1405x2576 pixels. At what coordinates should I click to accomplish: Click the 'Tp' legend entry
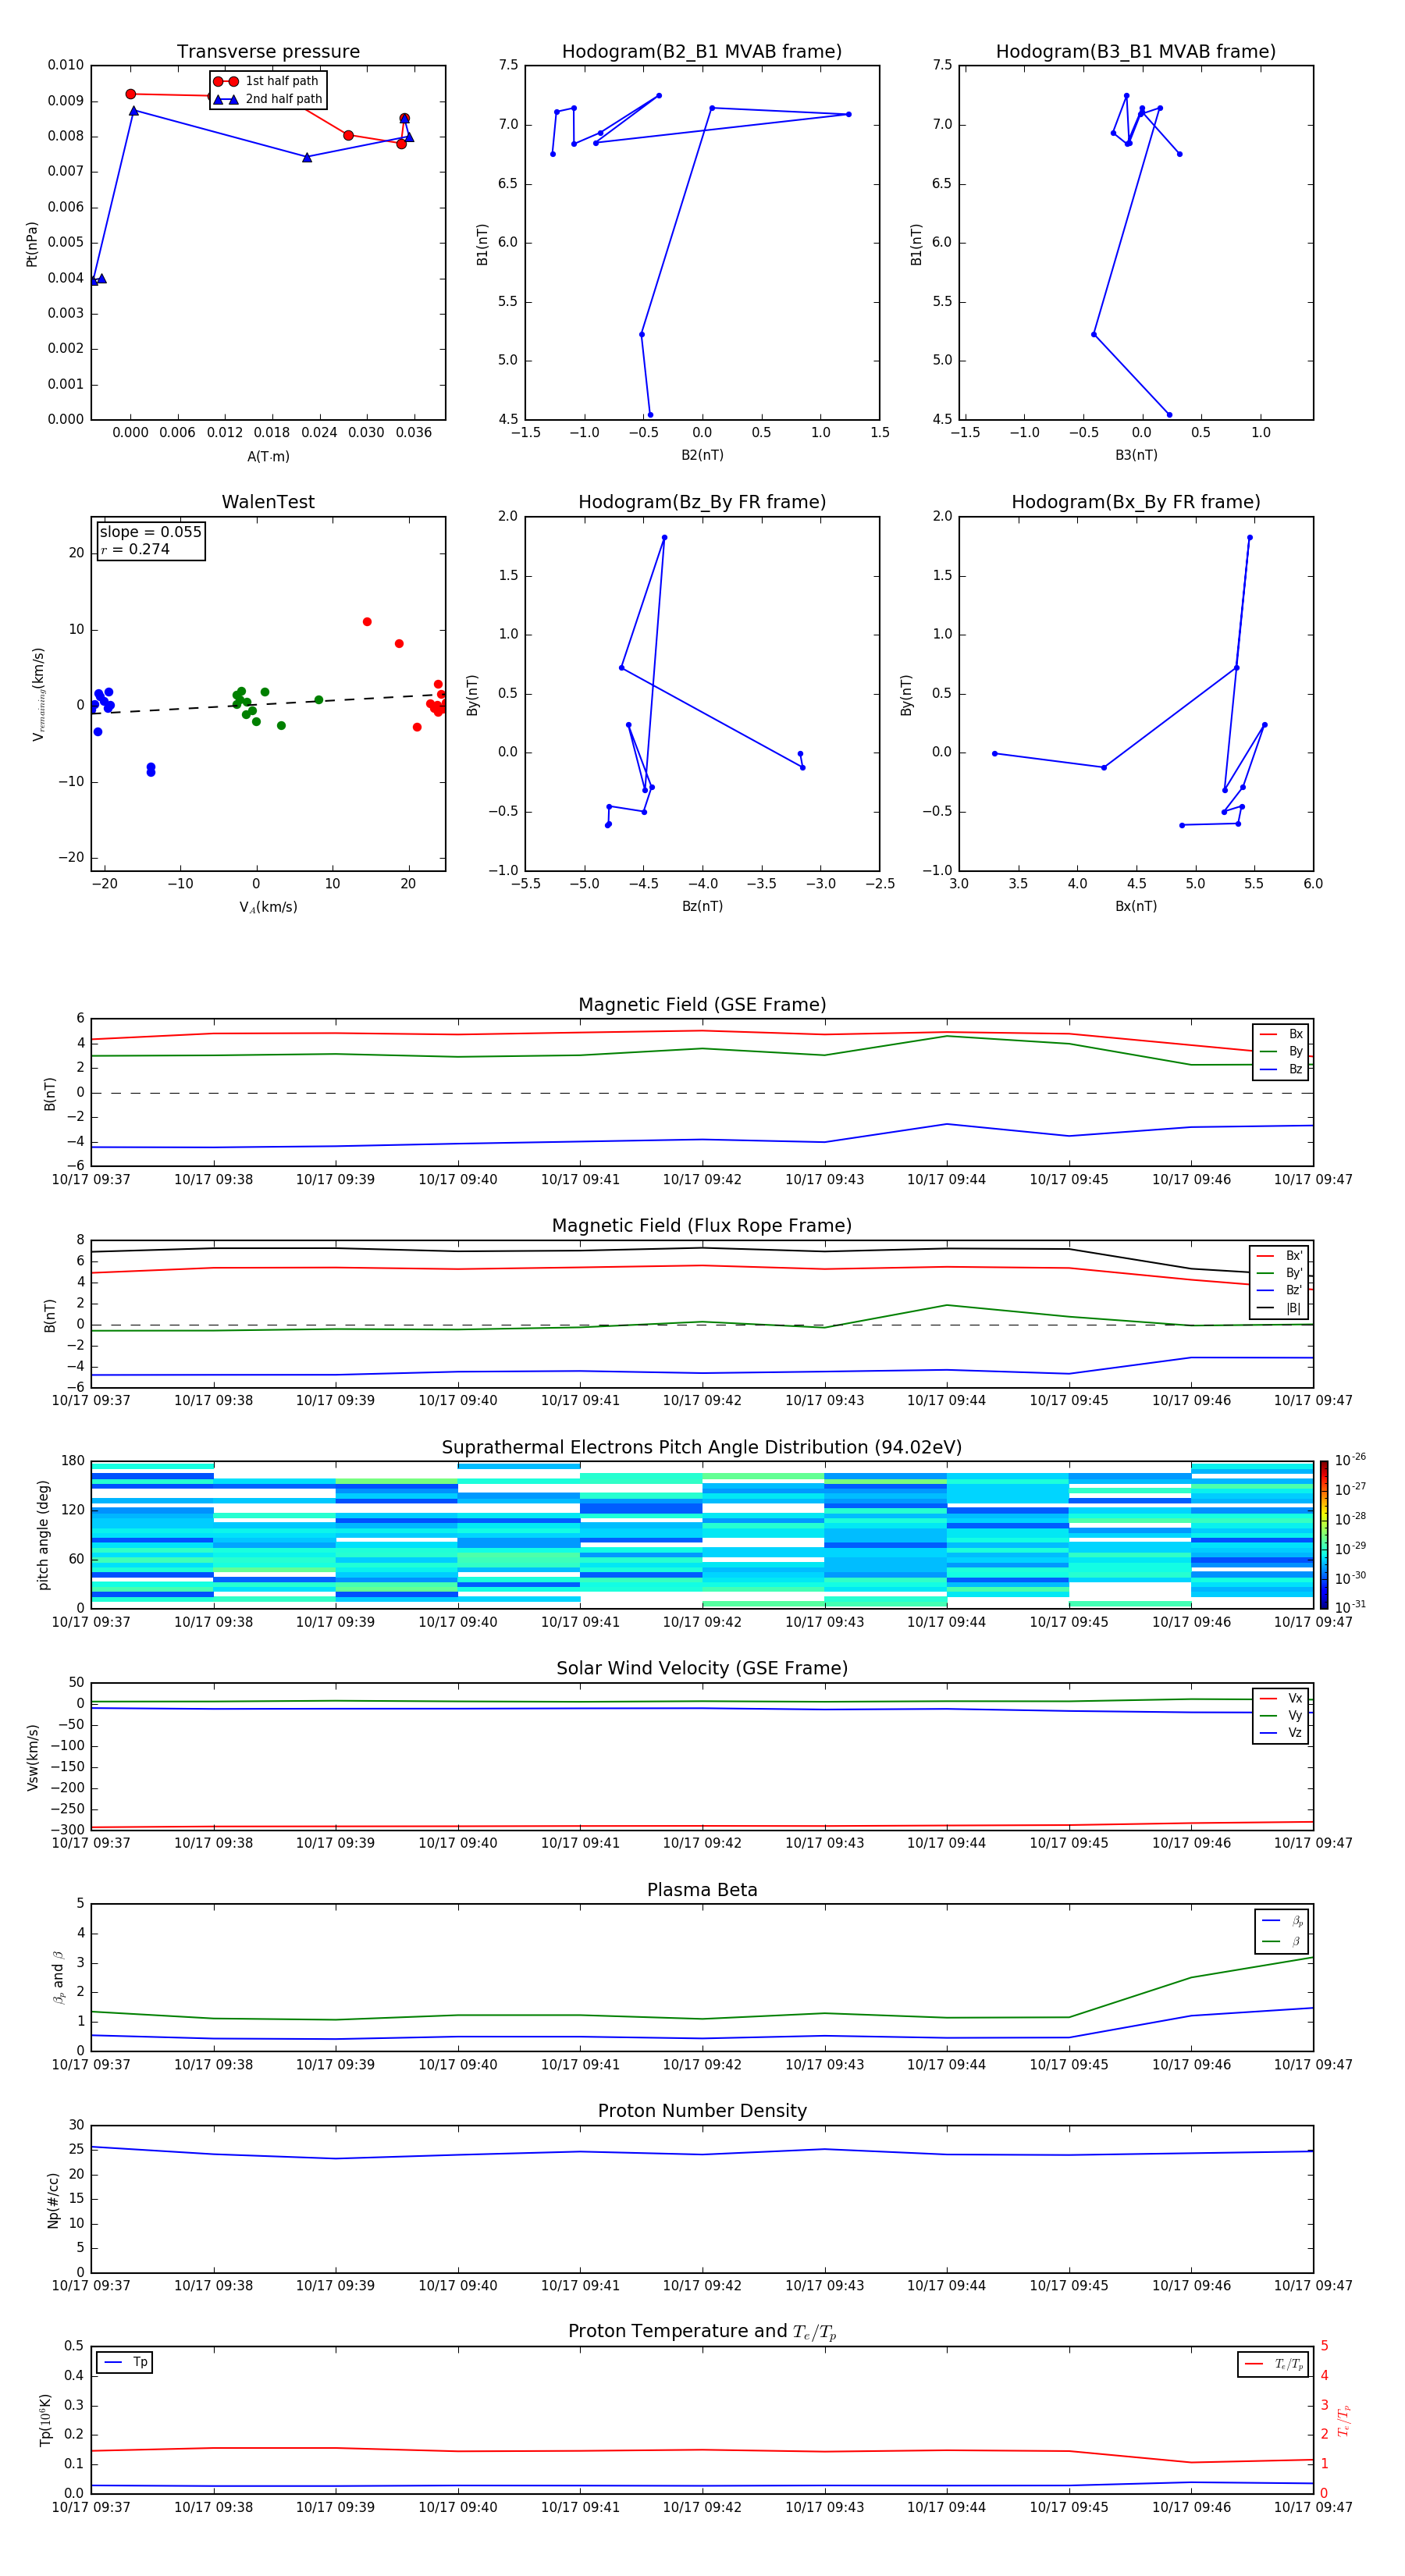[x=125, y=2362]
